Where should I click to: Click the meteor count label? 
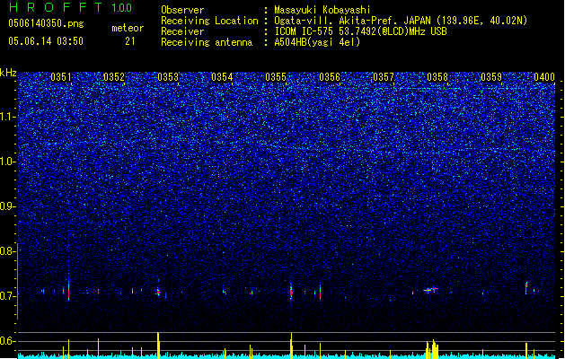pyautogui.click(x=128, y=28)
